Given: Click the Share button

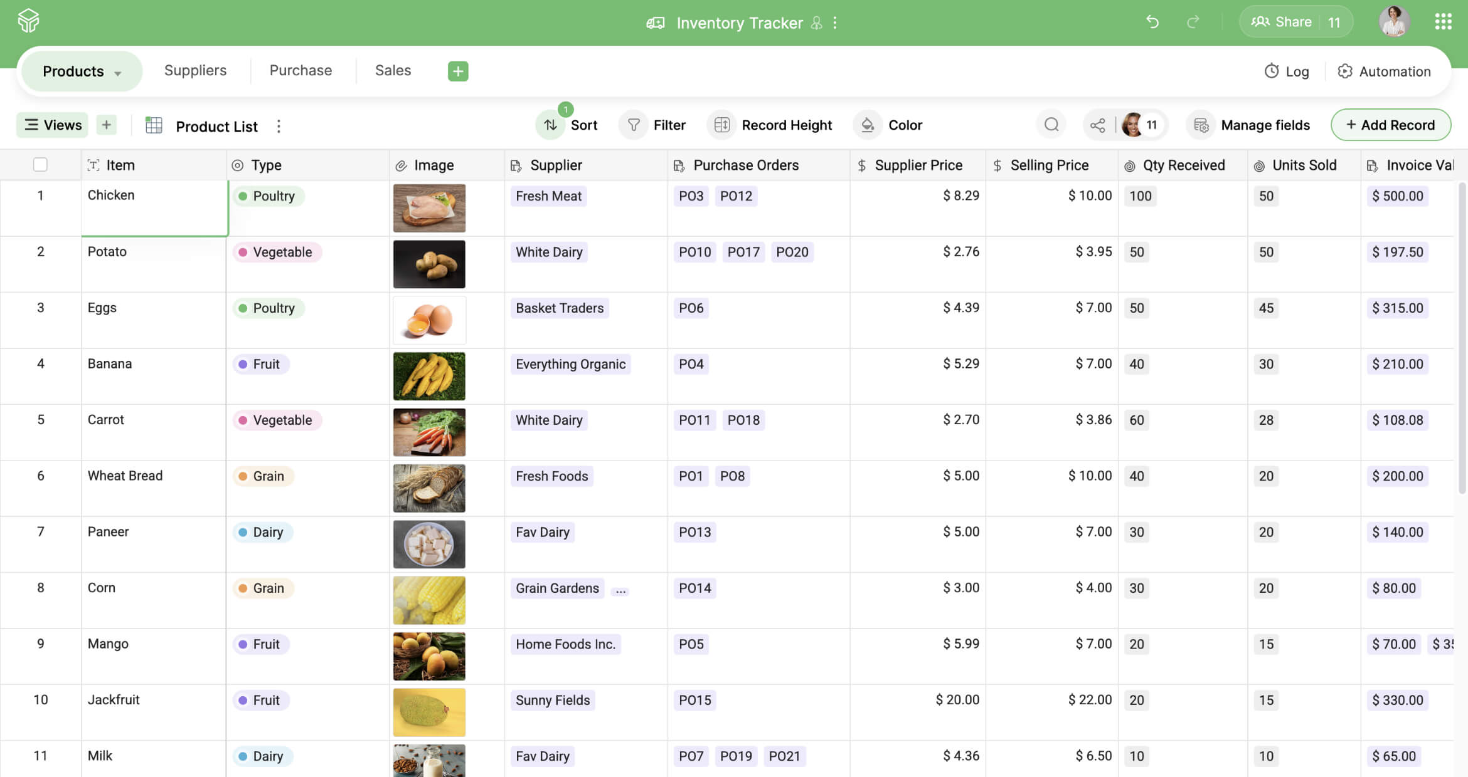Looking at the screenshot, I should tap(1282, 22).
